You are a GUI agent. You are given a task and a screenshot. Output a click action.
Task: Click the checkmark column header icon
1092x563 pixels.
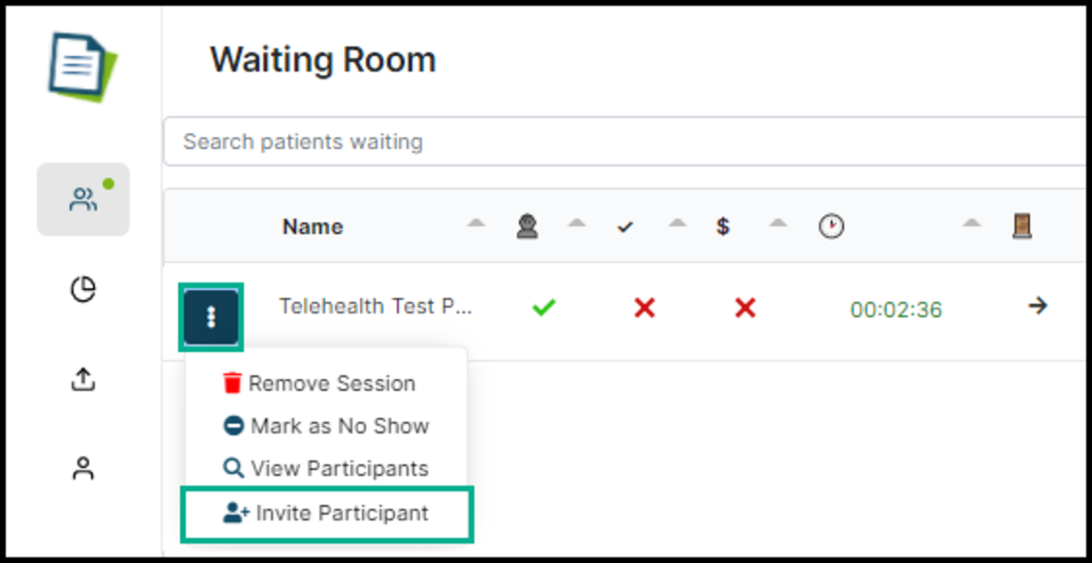click(x=624, y=227)
